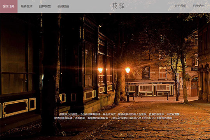Click the hanging H sign on the brick wall
The width and height of the screenshot is (210, 140).
(146, 73)
